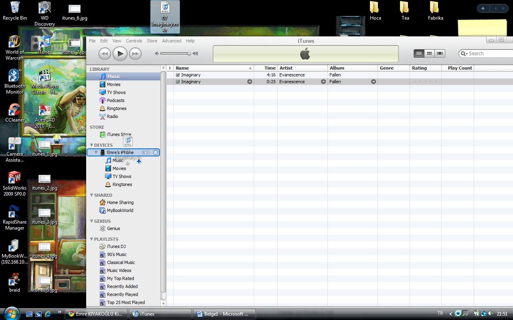
Task: Sort by Name column header
Action: (x=214, y=68)
